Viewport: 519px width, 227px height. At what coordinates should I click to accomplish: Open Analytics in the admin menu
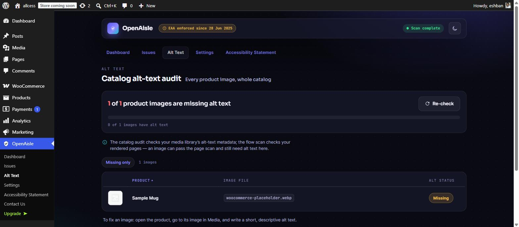click(21, 121)
